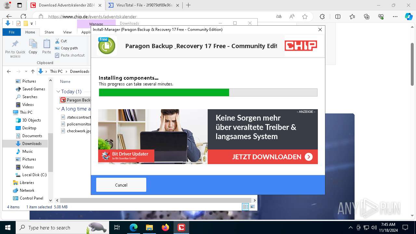
Task: Open a new browser tab
Action: pyautogui.click(x=188, y=5)
